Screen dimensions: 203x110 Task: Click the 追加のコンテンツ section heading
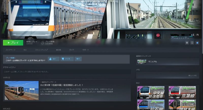coord(143,56)
